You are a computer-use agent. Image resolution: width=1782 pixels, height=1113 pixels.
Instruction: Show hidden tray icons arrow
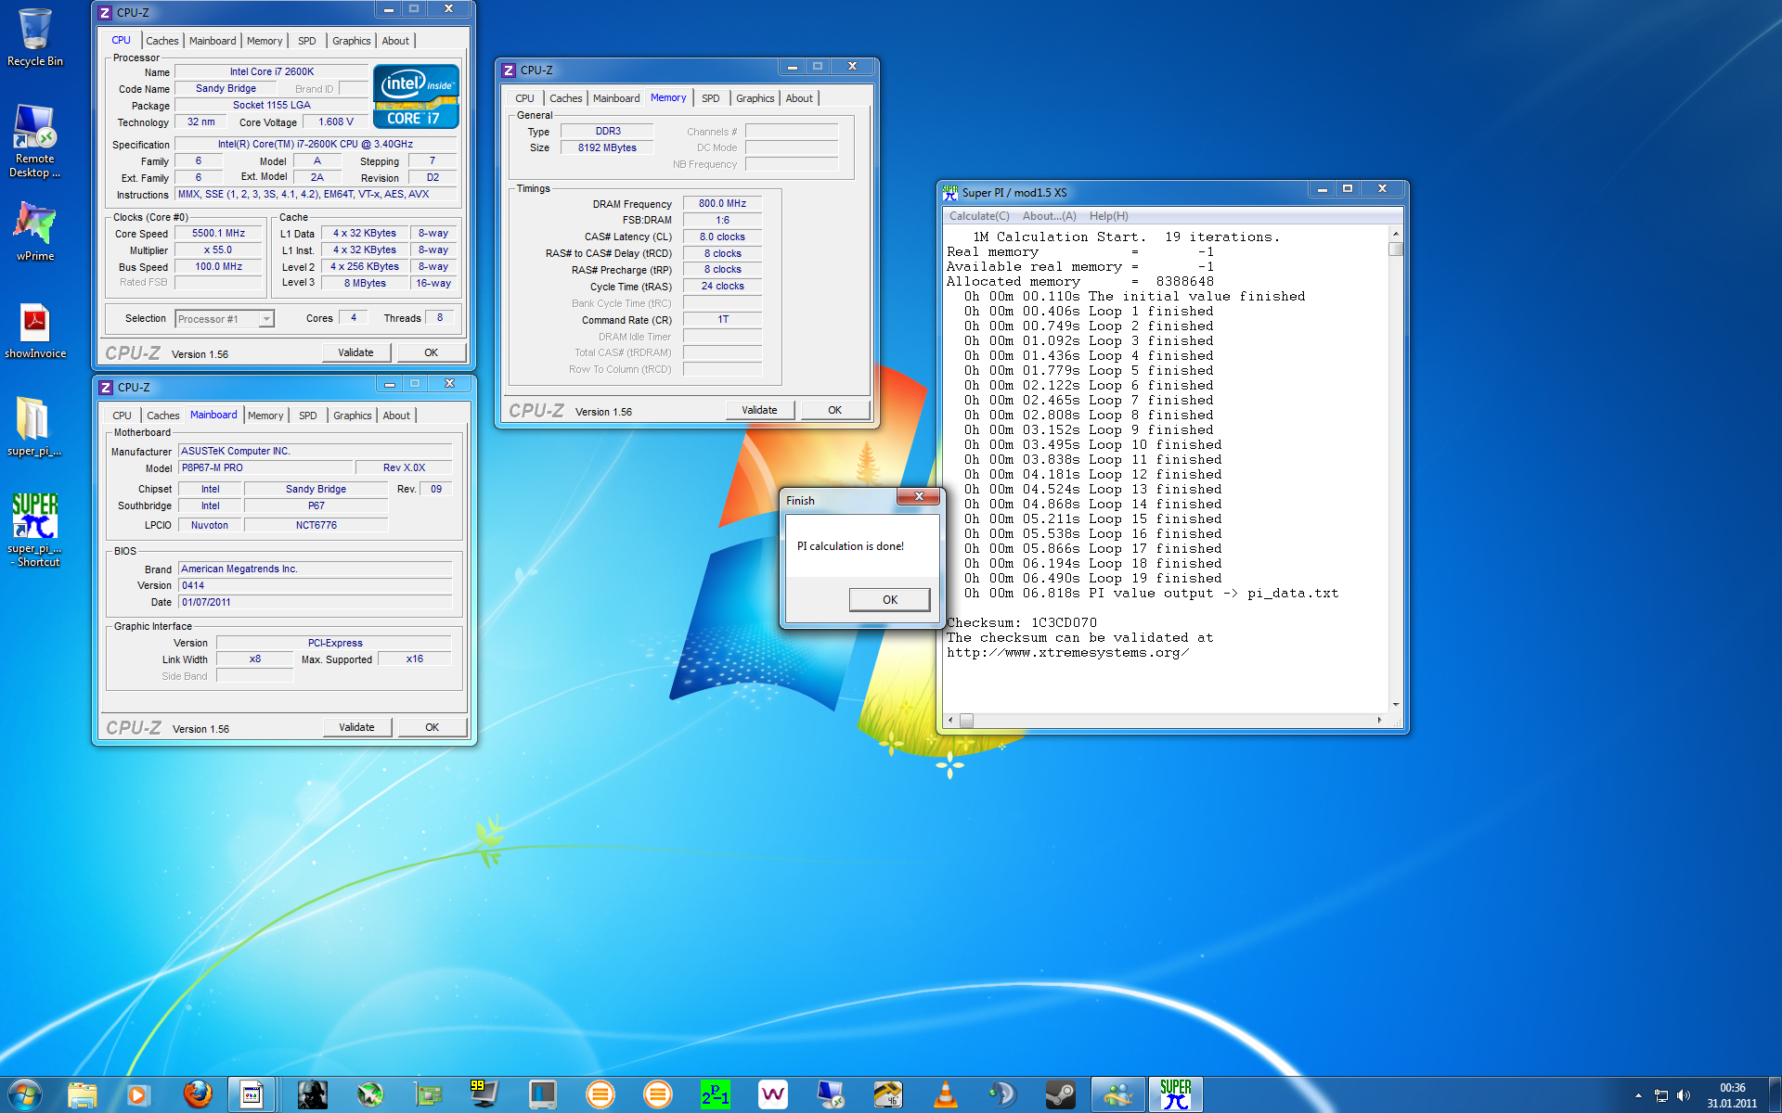1638,1095
